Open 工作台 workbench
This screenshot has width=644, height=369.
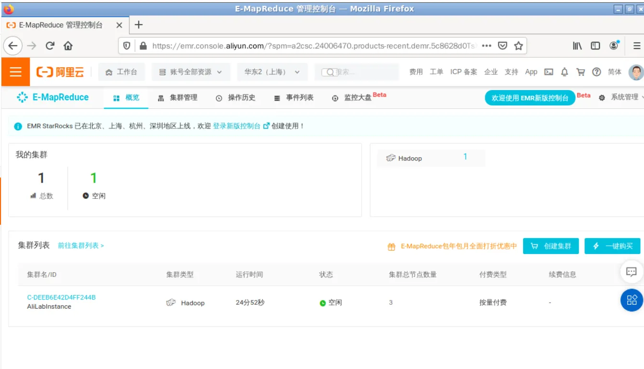[122, 72]
